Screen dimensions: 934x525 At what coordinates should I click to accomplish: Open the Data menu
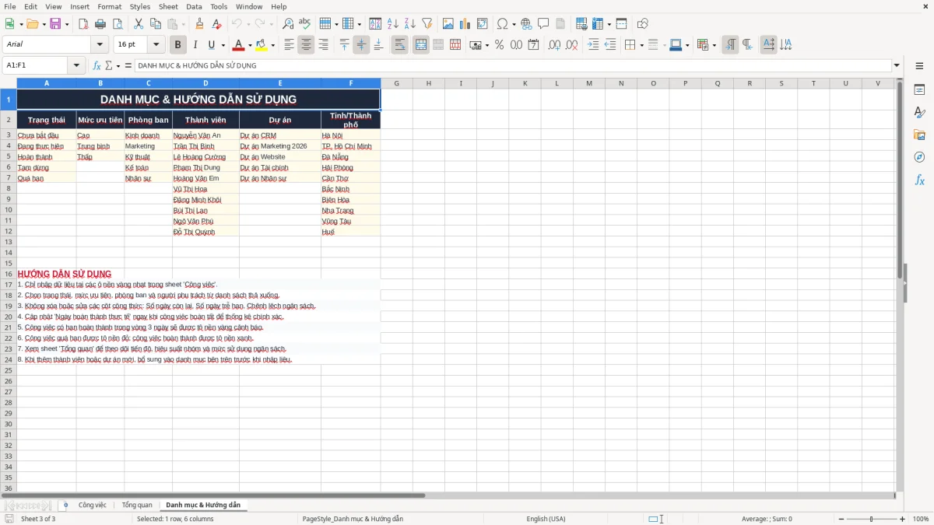pyautogui.click(x=194, y=6)
